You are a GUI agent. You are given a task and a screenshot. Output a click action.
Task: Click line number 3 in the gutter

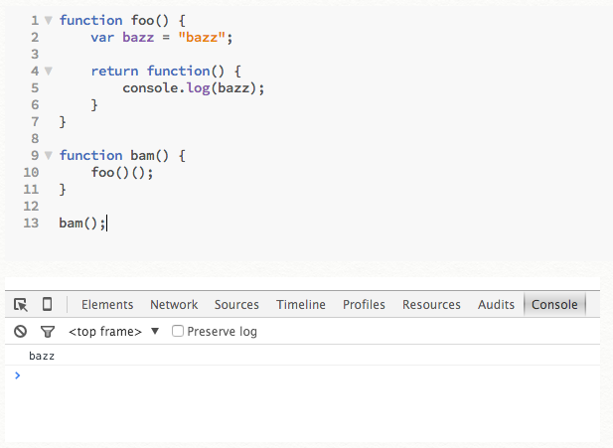[x=35, y=54]
